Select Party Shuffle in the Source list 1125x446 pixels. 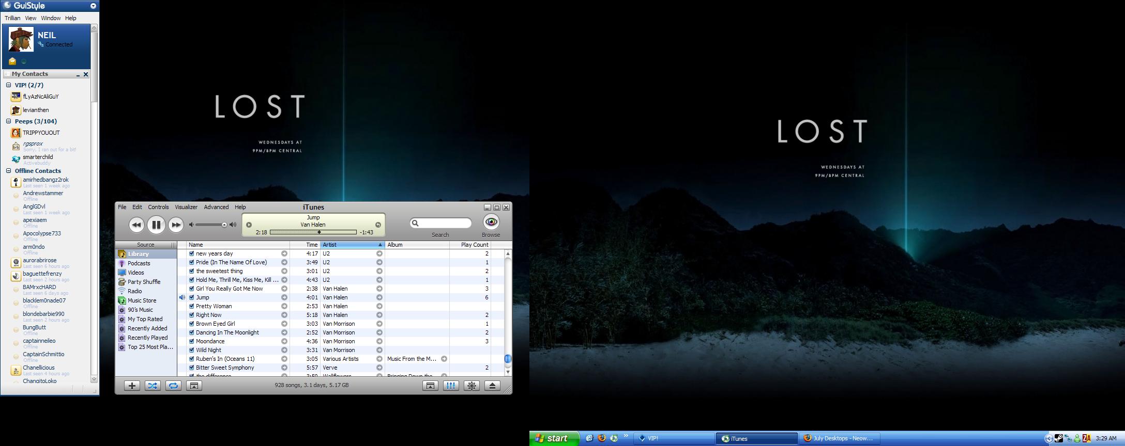pyautogui.click(x=144, y=282)
